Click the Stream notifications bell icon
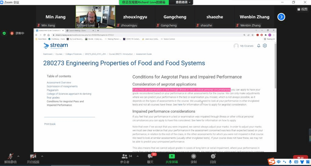Viewport: 311px width, 166px height. pos(259,46)
